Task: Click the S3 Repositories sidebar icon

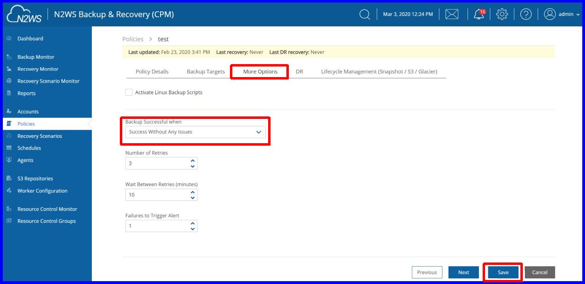Action: [9, 179]
